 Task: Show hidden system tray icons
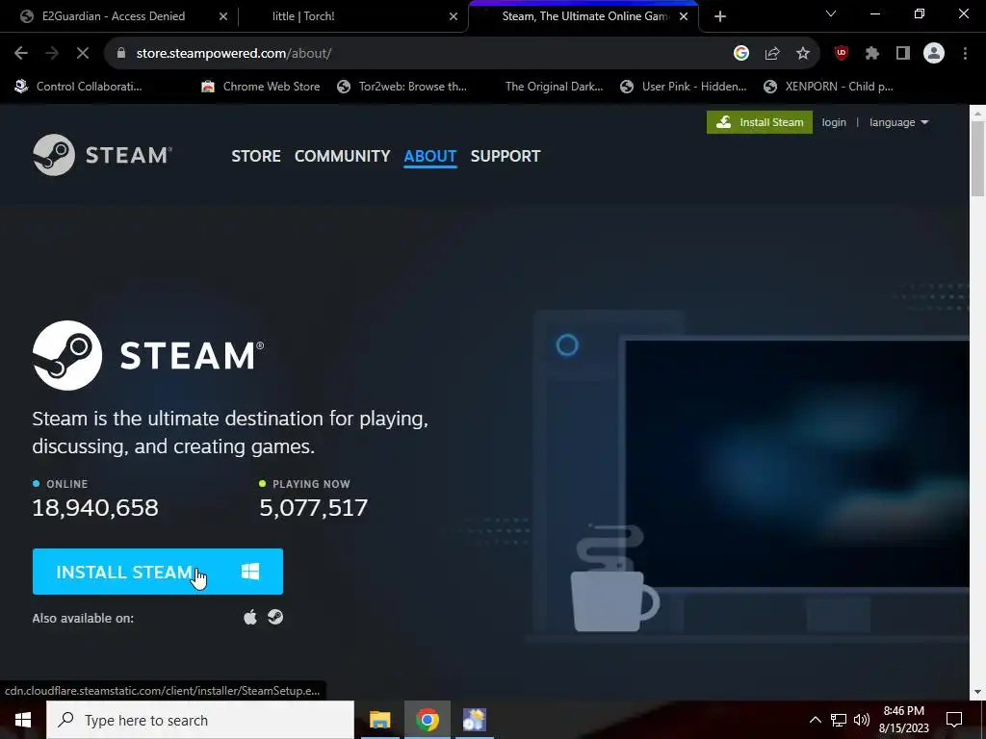pyautogui.click(x=815, y=720)
